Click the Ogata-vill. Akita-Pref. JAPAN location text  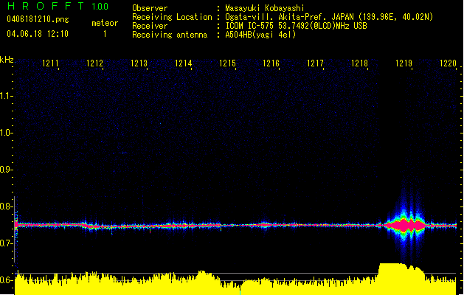[x=329, y=17]
